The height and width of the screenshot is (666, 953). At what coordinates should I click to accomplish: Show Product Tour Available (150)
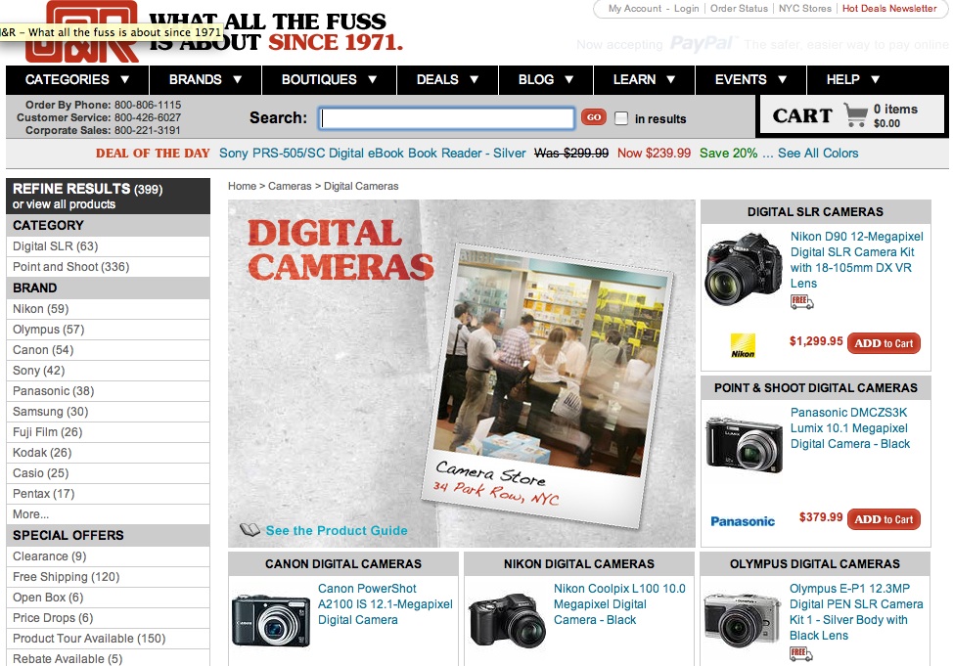click(x=109, y=639)
